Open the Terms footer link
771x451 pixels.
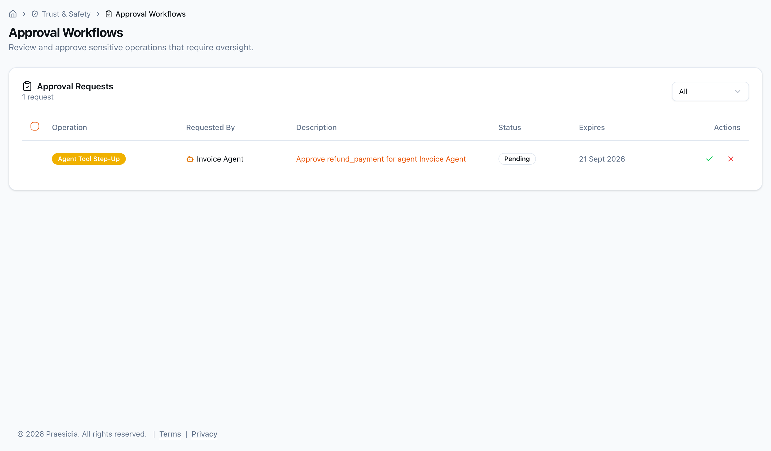[x=170, y=434]
